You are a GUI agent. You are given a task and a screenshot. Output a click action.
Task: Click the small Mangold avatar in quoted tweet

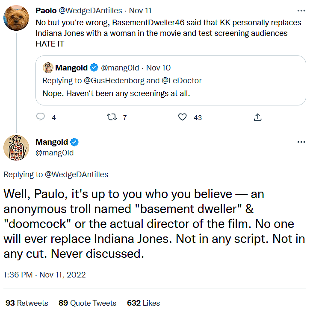click(x=47, y=67)
